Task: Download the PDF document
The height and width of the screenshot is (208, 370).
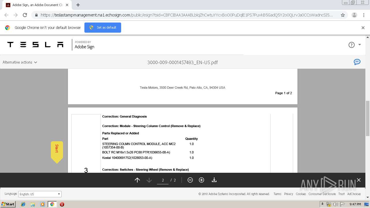Action: pos(214,180)
